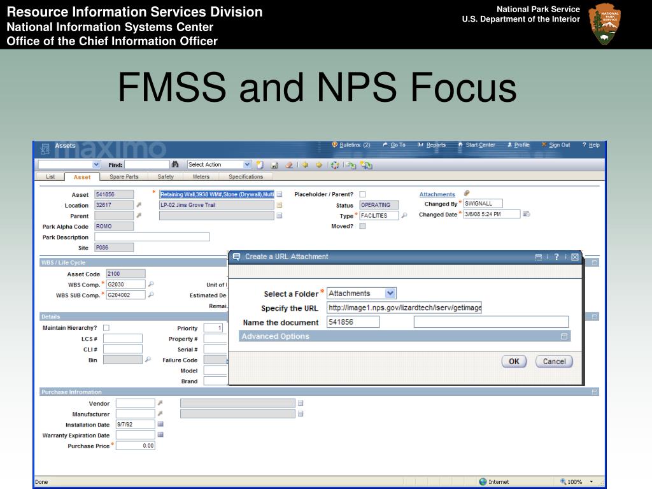The width and height of the screenshot is (652, 489).
Task: Open Installation Date calendar icon
Action: click(x=160, y=424)
